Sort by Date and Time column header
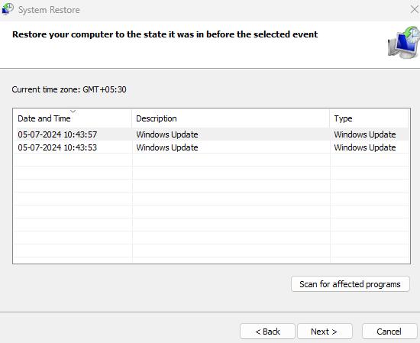This screenshot has height=343, width=420. pyautogui.click(x=73, y=118)
